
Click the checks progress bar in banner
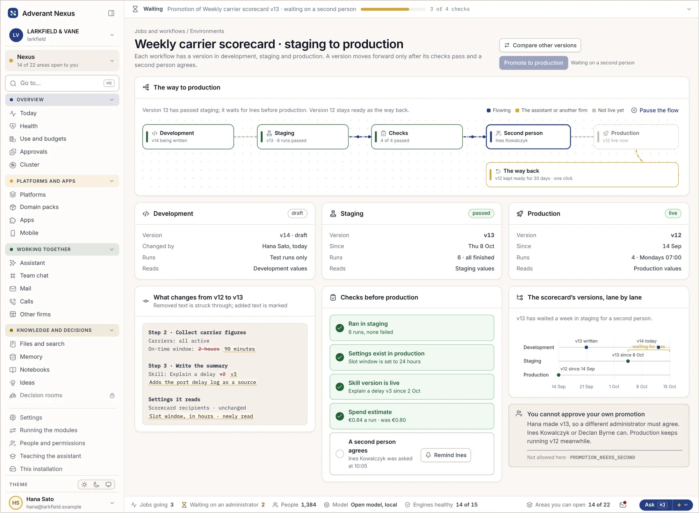[x=393, y=9]
